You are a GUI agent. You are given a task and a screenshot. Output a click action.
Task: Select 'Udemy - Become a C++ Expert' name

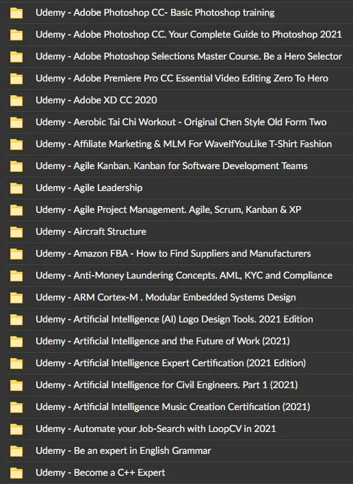tap(101, 472)
